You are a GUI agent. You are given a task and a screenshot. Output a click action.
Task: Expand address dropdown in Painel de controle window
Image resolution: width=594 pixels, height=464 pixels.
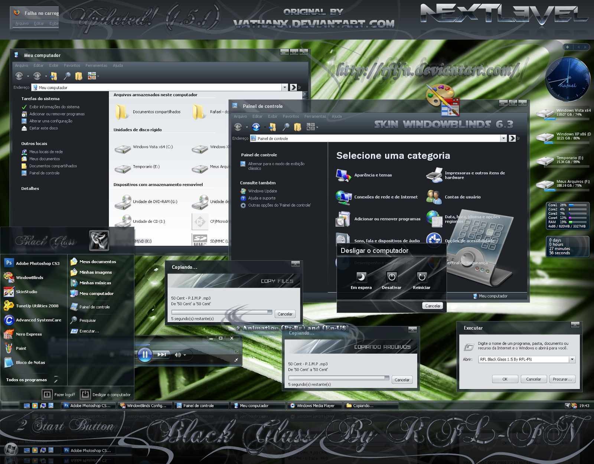[504, 138]
